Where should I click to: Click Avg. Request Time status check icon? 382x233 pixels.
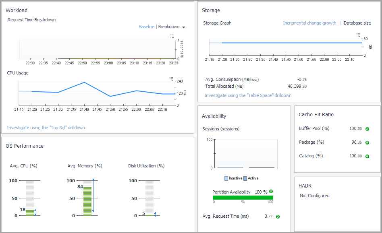coord(278,217)
